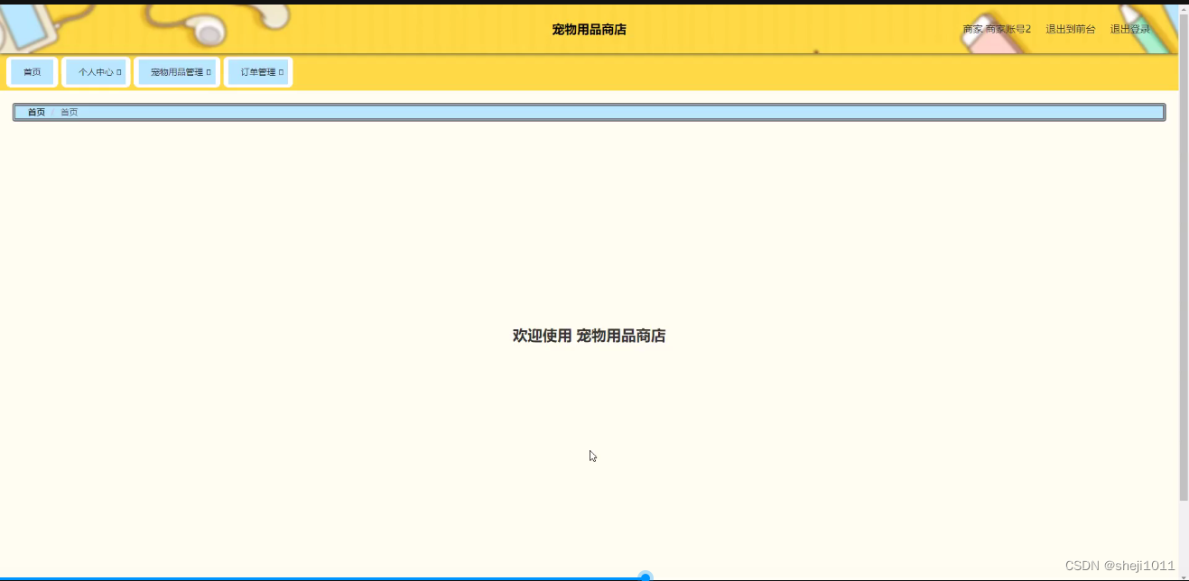Click the 宠物用品管理 dropdown arrow icon
Image resolution: width=1189 pixels, height=581 pixels.
pos(208,71)
